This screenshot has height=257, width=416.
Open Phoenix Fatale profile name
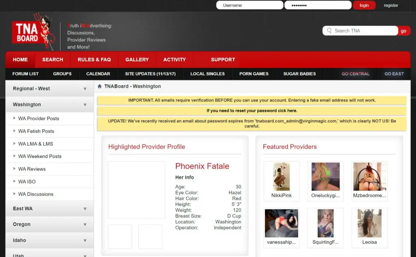click(202, 166)
